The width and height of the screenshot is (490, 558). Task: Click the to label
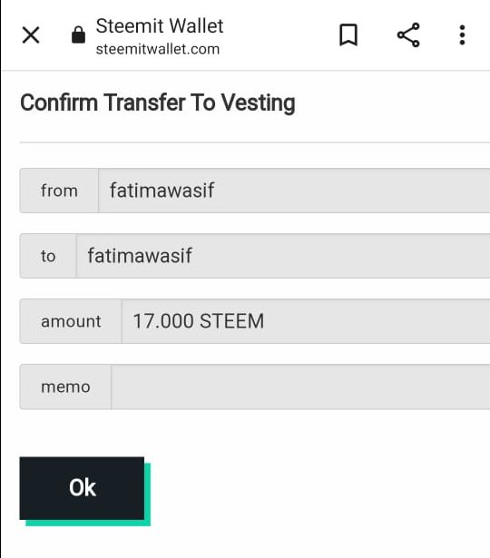pos(48,256)
